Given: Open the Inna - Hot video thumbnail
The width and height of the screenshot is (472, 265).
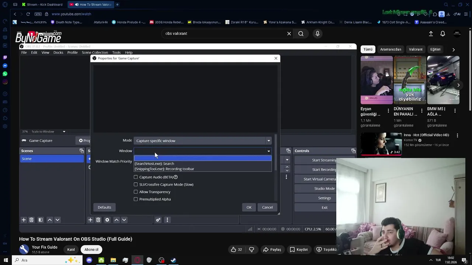Looking at the screenshot, I should (381, 144).
